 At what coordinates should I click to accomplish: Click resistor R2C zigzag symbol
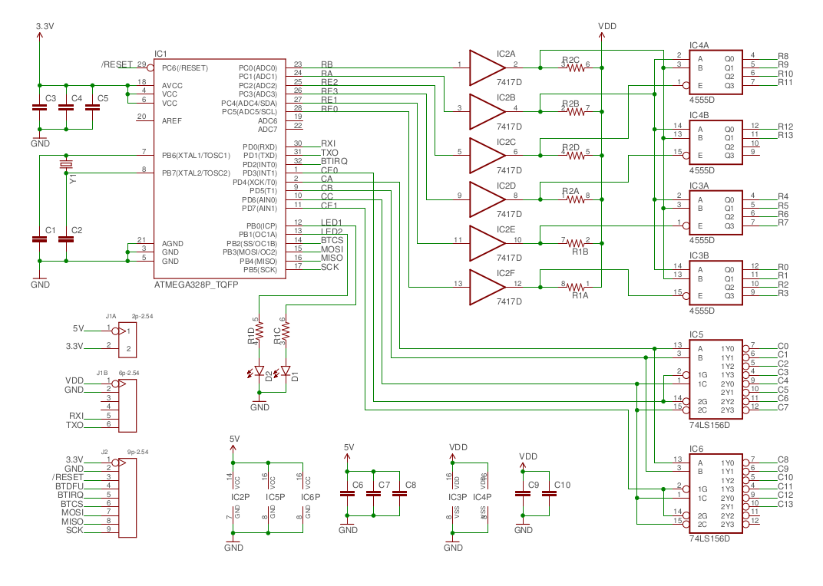click(576, 67)
